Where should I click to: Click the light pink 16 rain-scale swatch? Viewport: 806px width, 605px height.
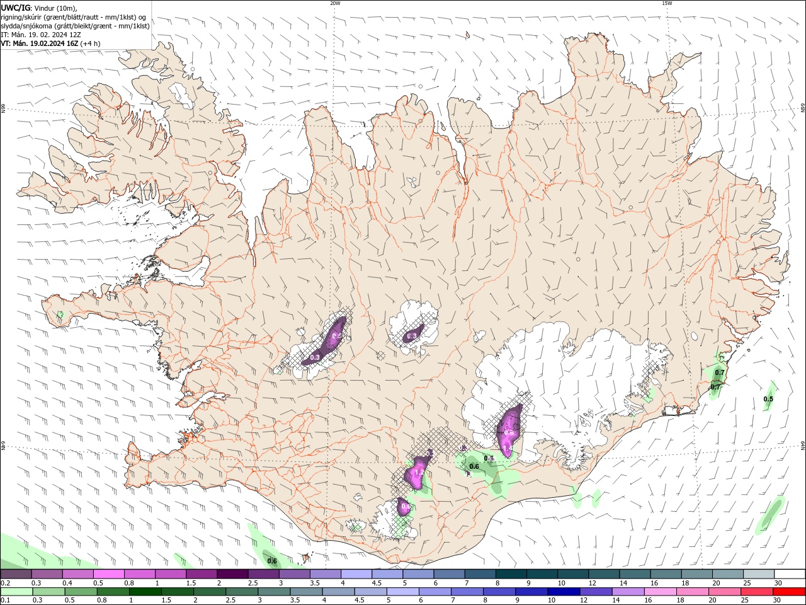point(661,592)
